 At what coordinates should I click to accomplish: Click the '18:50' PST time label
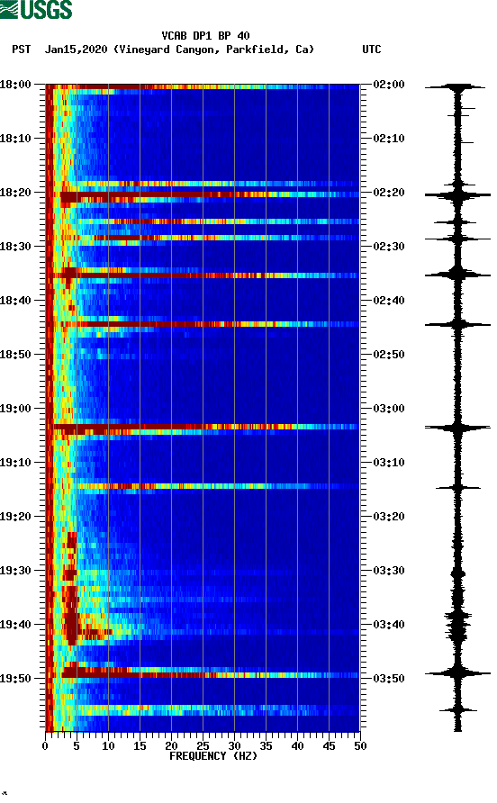pos(15,355)
